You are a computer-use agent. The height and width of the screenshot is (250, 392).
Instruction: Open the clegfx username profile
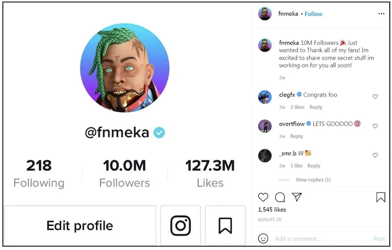coord(287,95)
